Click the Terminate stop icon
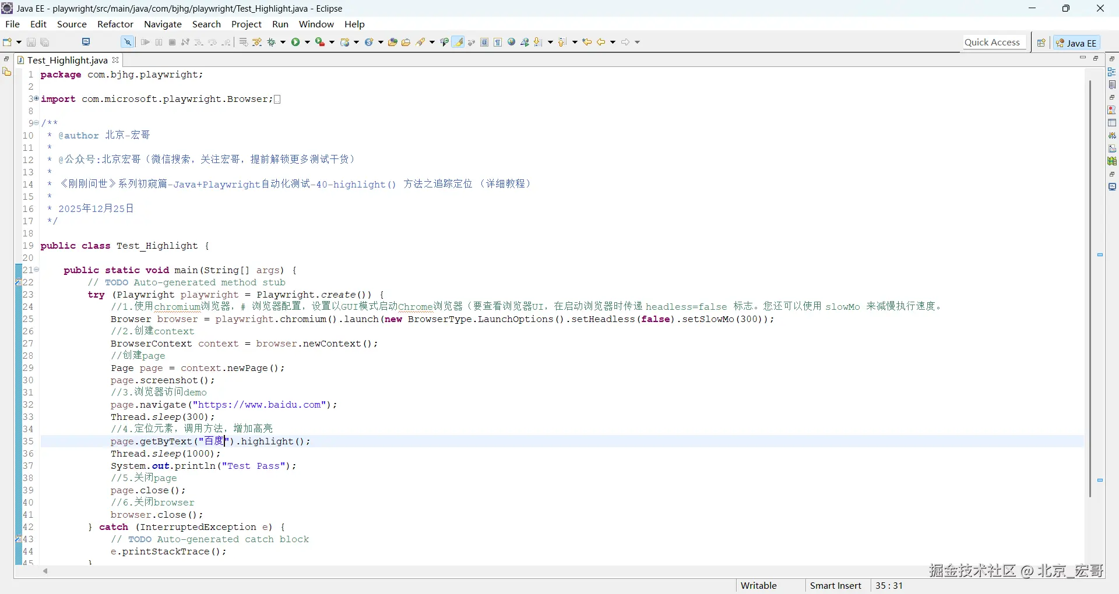 click(x=172, y=42)
